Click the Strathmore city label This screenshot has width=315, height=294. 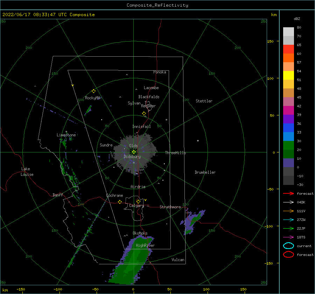click(x=170, y=207)
